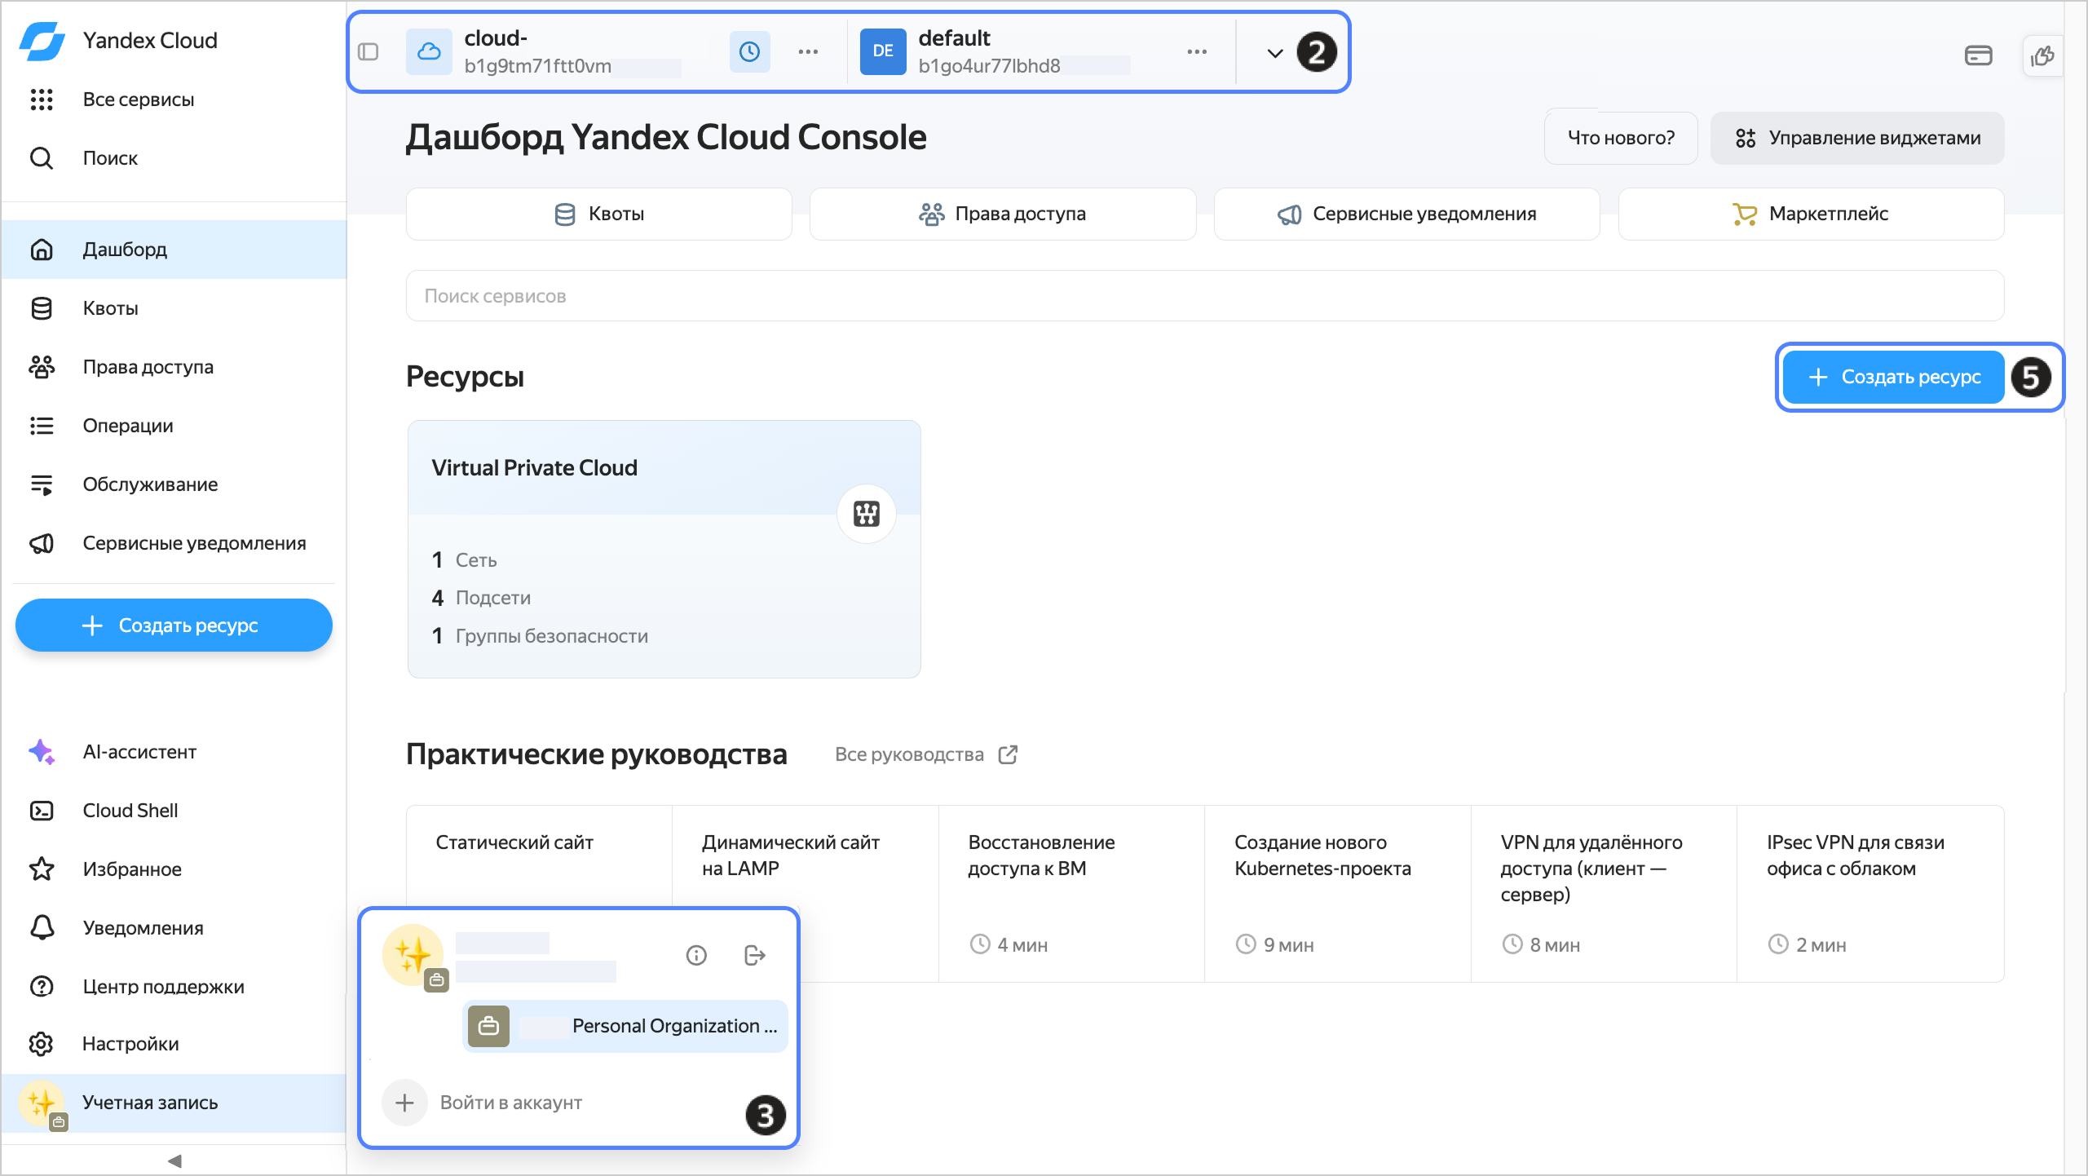Click the DE folder badge

(883, 51)
